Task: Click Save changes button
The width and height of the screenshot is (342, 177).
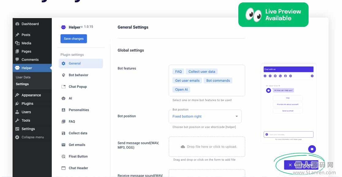Action: tap(74, 39)
